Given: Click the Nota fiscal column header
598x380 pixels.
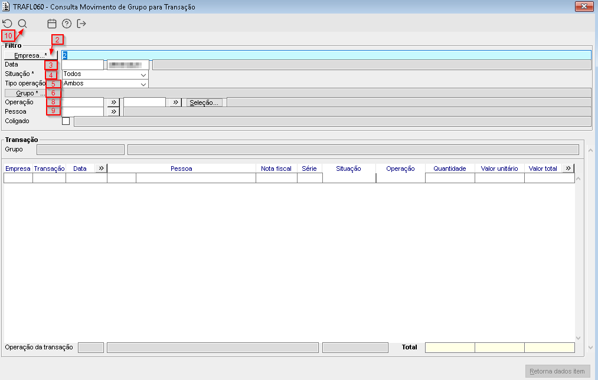Looking at the screenshot, I should [x=276, y=168].
